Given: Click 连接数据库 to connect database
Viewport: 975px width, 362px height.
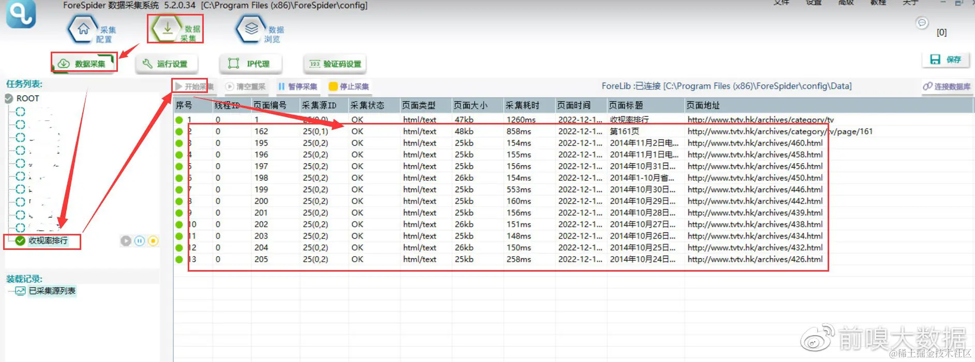Looking at the screenshot, I should coord(947,86).
